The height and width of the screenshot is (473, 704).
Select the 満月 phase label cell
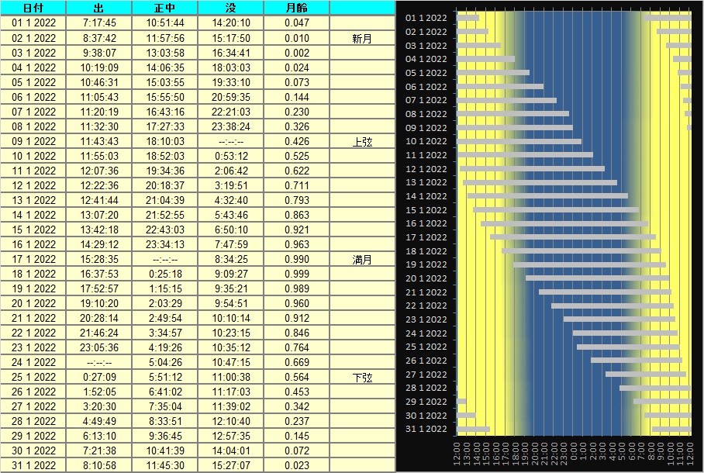[362, 260]
